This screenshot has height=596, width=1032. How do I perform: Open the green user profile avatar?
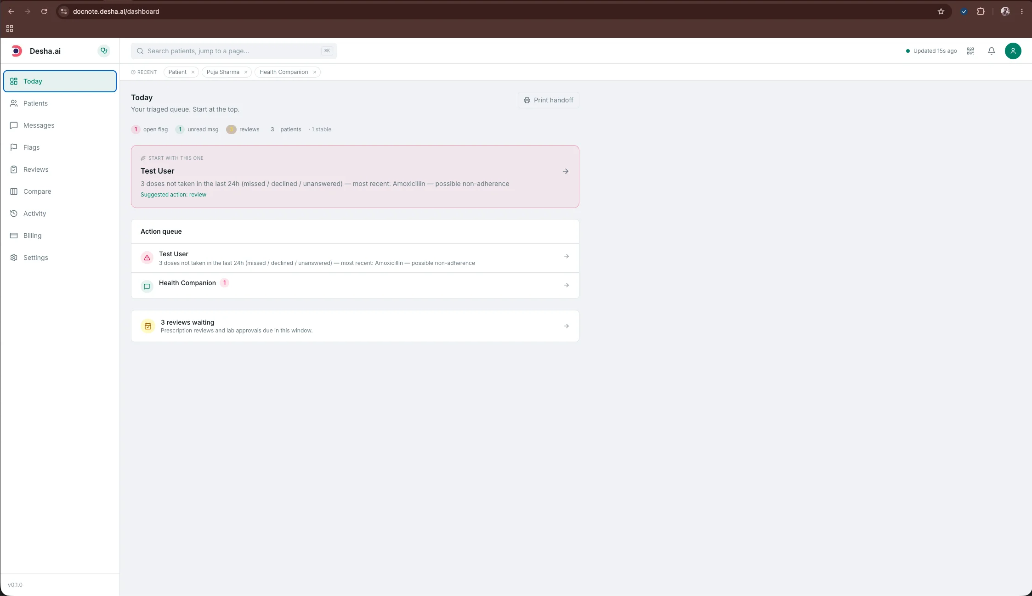[x=1013, y=51]
